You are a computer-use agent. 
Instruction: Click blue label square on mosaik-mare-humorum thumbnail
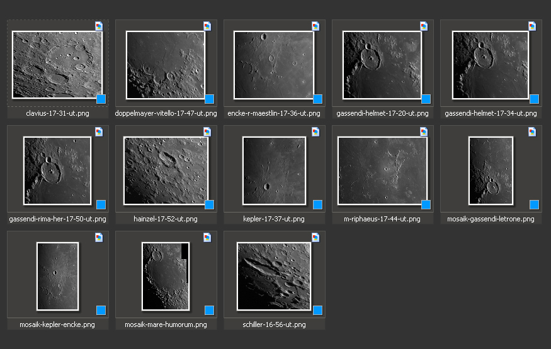pyautogui.click(x=209, y=310)
